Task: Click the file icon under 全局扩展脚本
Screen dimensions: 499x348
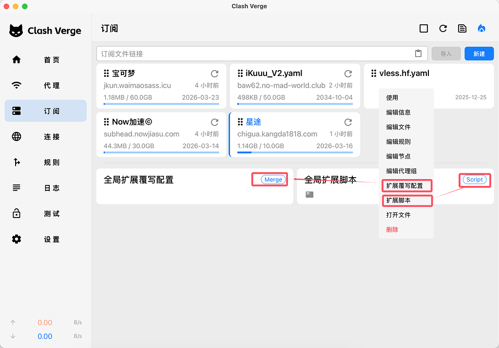Action: pyautogui.click(x=309, y=195)
